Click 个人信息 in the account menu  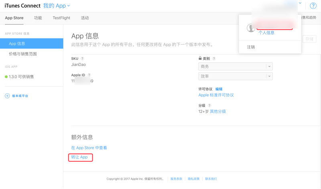click(x=266, y=33)
